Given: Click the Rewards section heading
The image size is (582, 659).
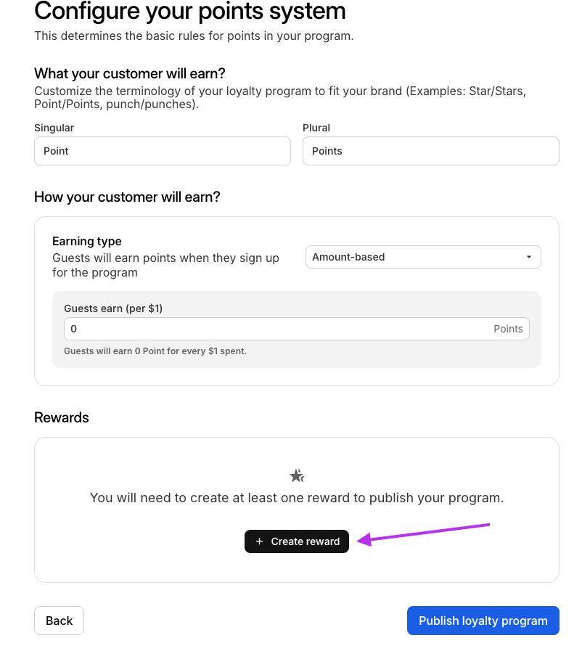Looking at the screenshot, I should click(x=62, y=417).
